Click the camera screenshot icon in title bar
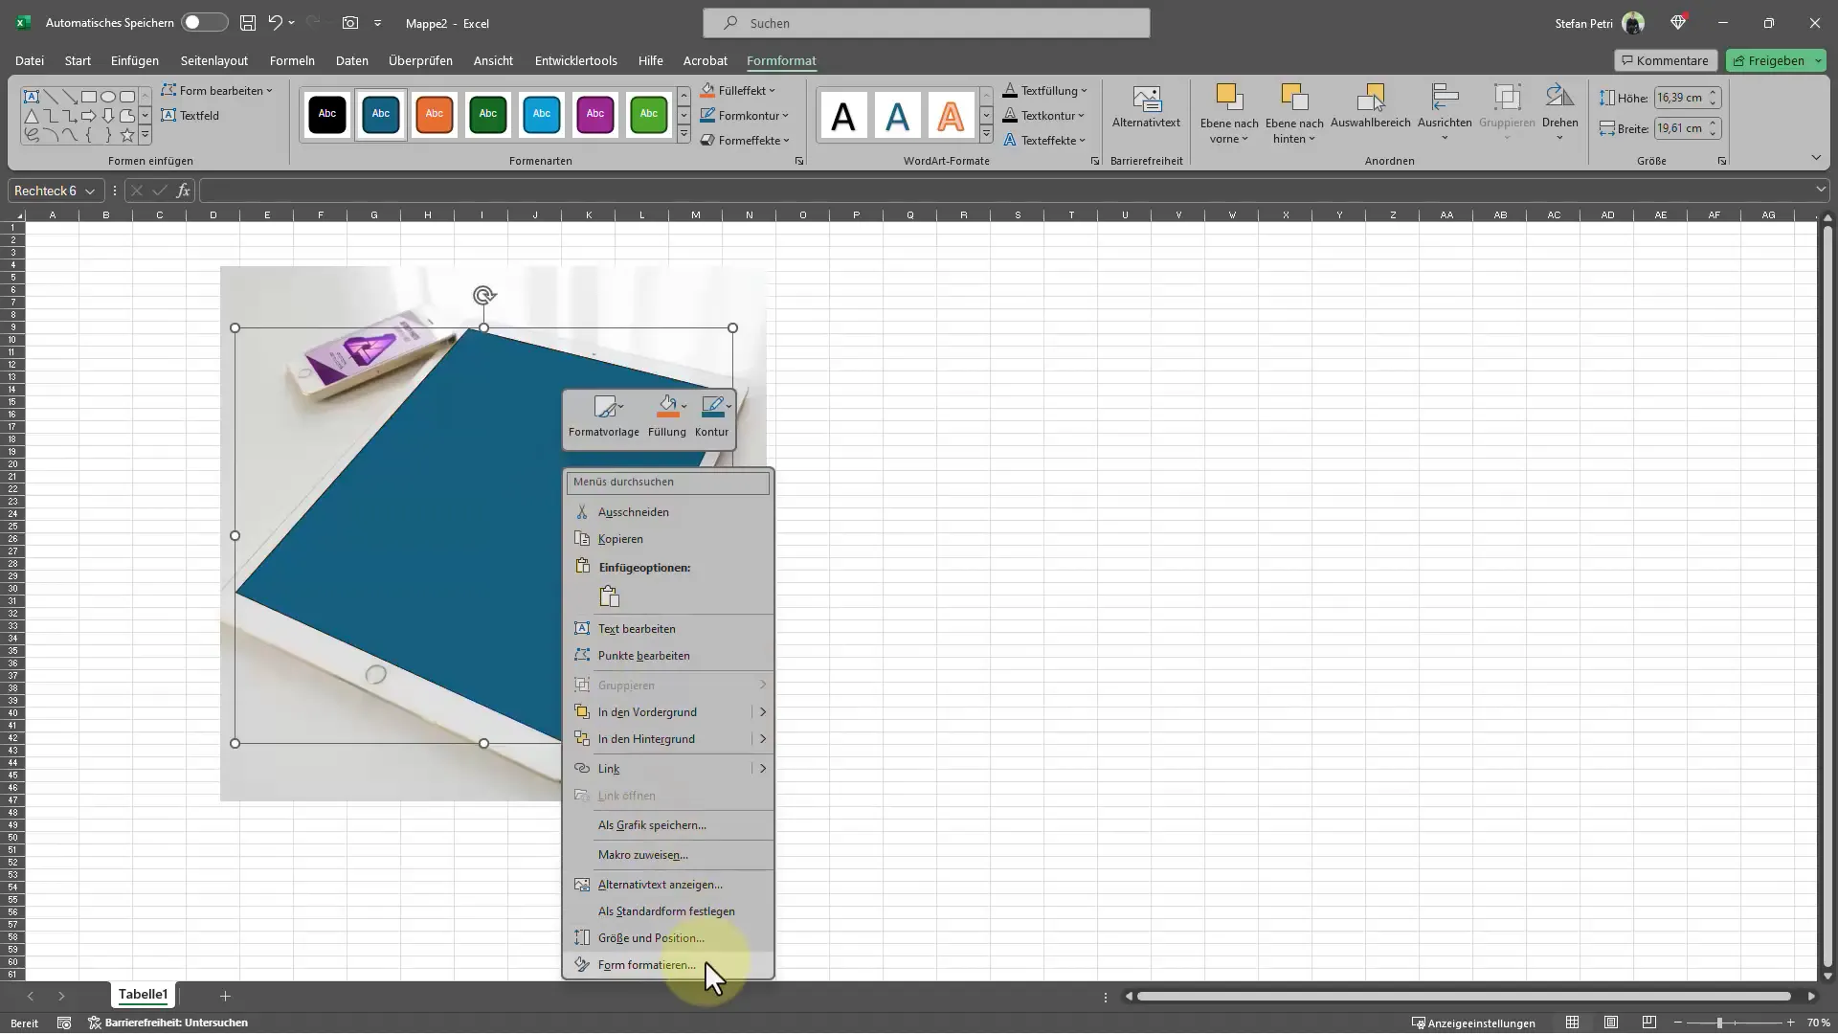 (x=350, y=22)
